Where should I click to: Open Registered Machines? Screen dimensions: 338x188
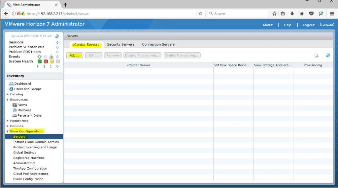pos(29,158)
